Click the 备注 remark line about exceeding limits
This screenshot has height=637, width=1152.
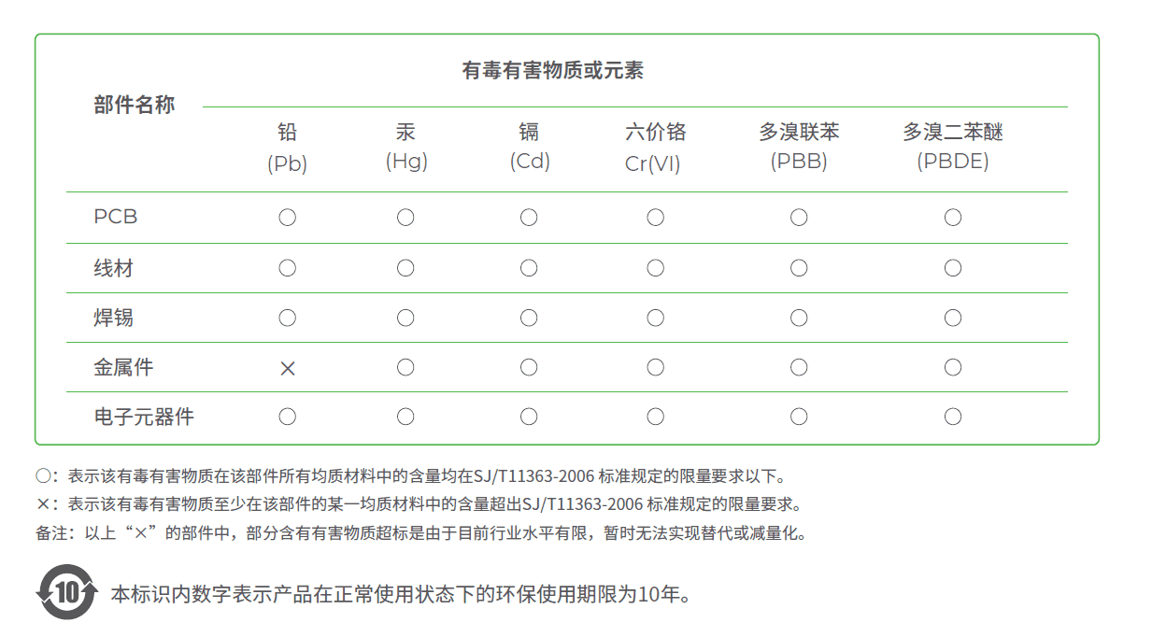click(x=420, y=533)
